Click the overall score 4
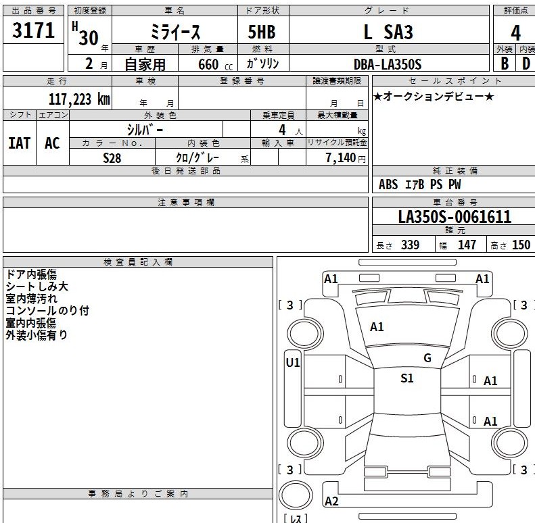Screen dimensions: 535x523 click(x=516, y=32)
